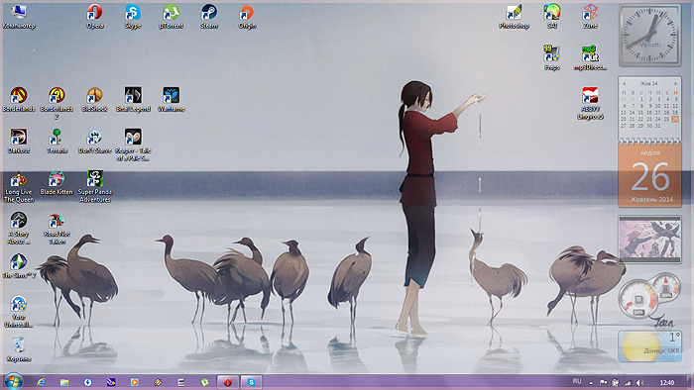Open the Action Center flag icon
Screen dimensions: 694x390
(x=603, y=382)
